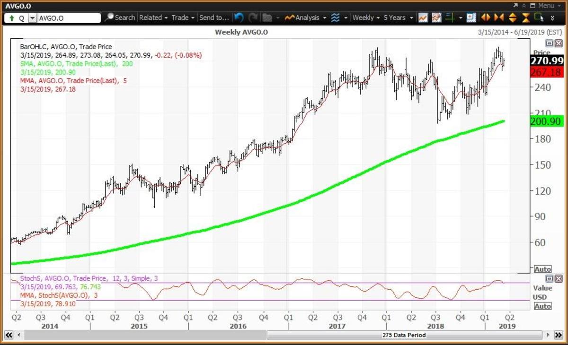Select the green crosshair tool icon
568x345 pixels.
pyautogui.click(x=450, y=17)
